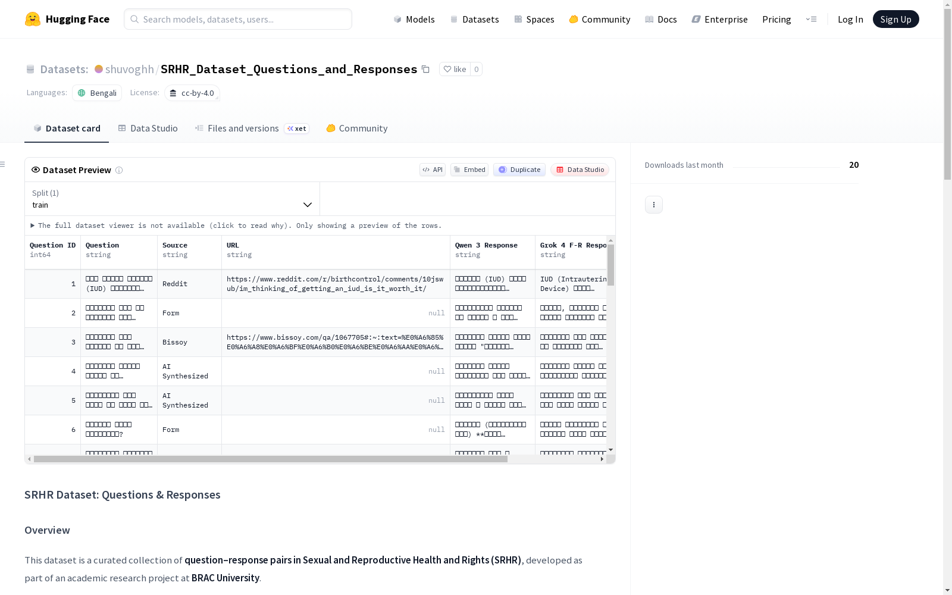Click the search magnifier icon

point(135,19)
